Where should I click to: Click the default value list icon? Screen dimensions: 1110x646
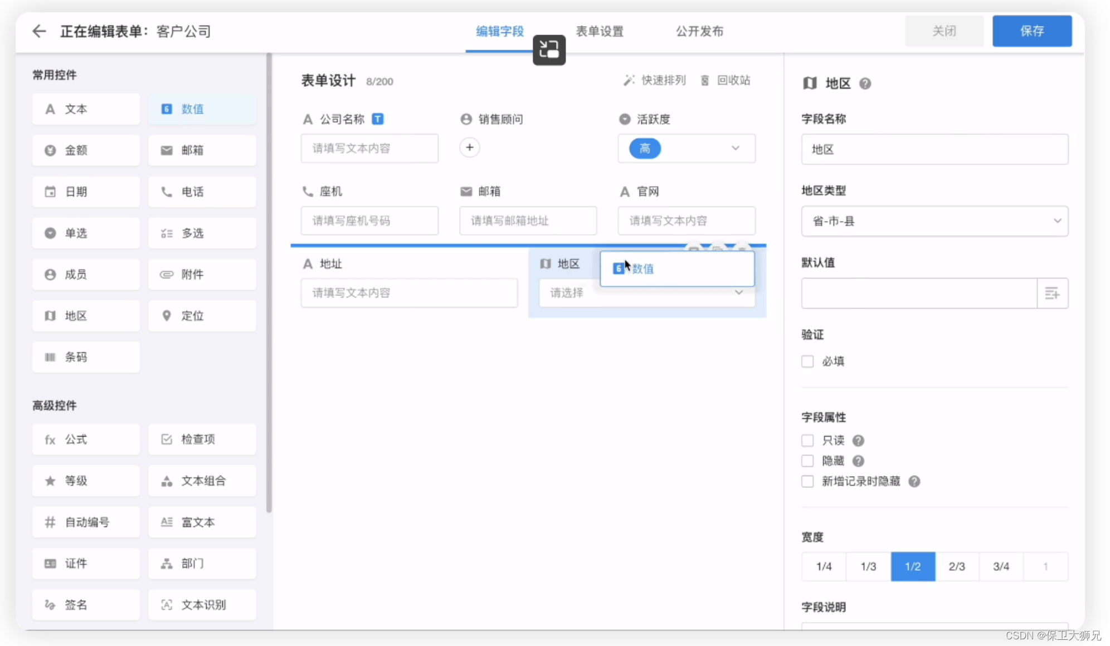1052,293
